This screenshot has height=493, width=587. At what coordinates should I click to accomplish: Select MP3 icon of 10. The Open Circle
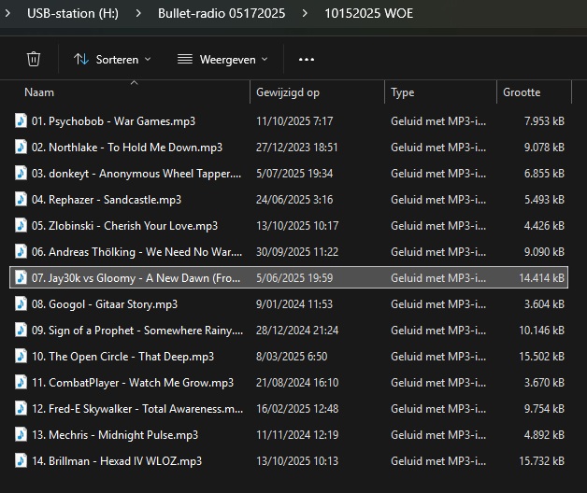tap(21, 356)
